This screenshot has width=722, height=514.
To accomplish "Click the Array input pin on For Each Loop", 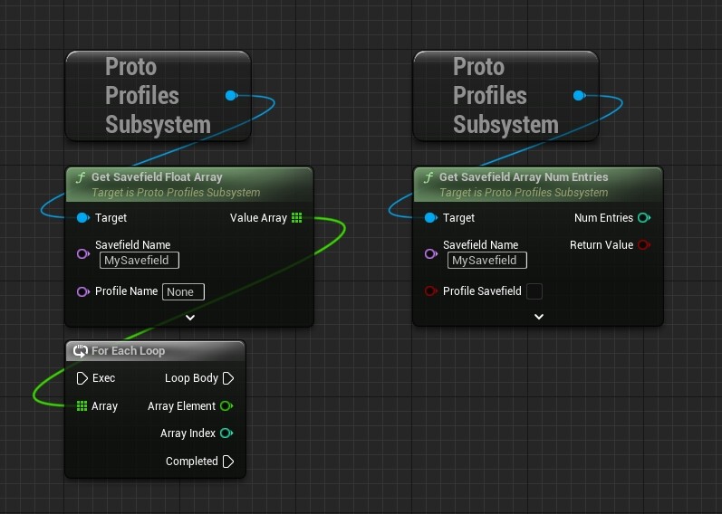I will 82,406.
